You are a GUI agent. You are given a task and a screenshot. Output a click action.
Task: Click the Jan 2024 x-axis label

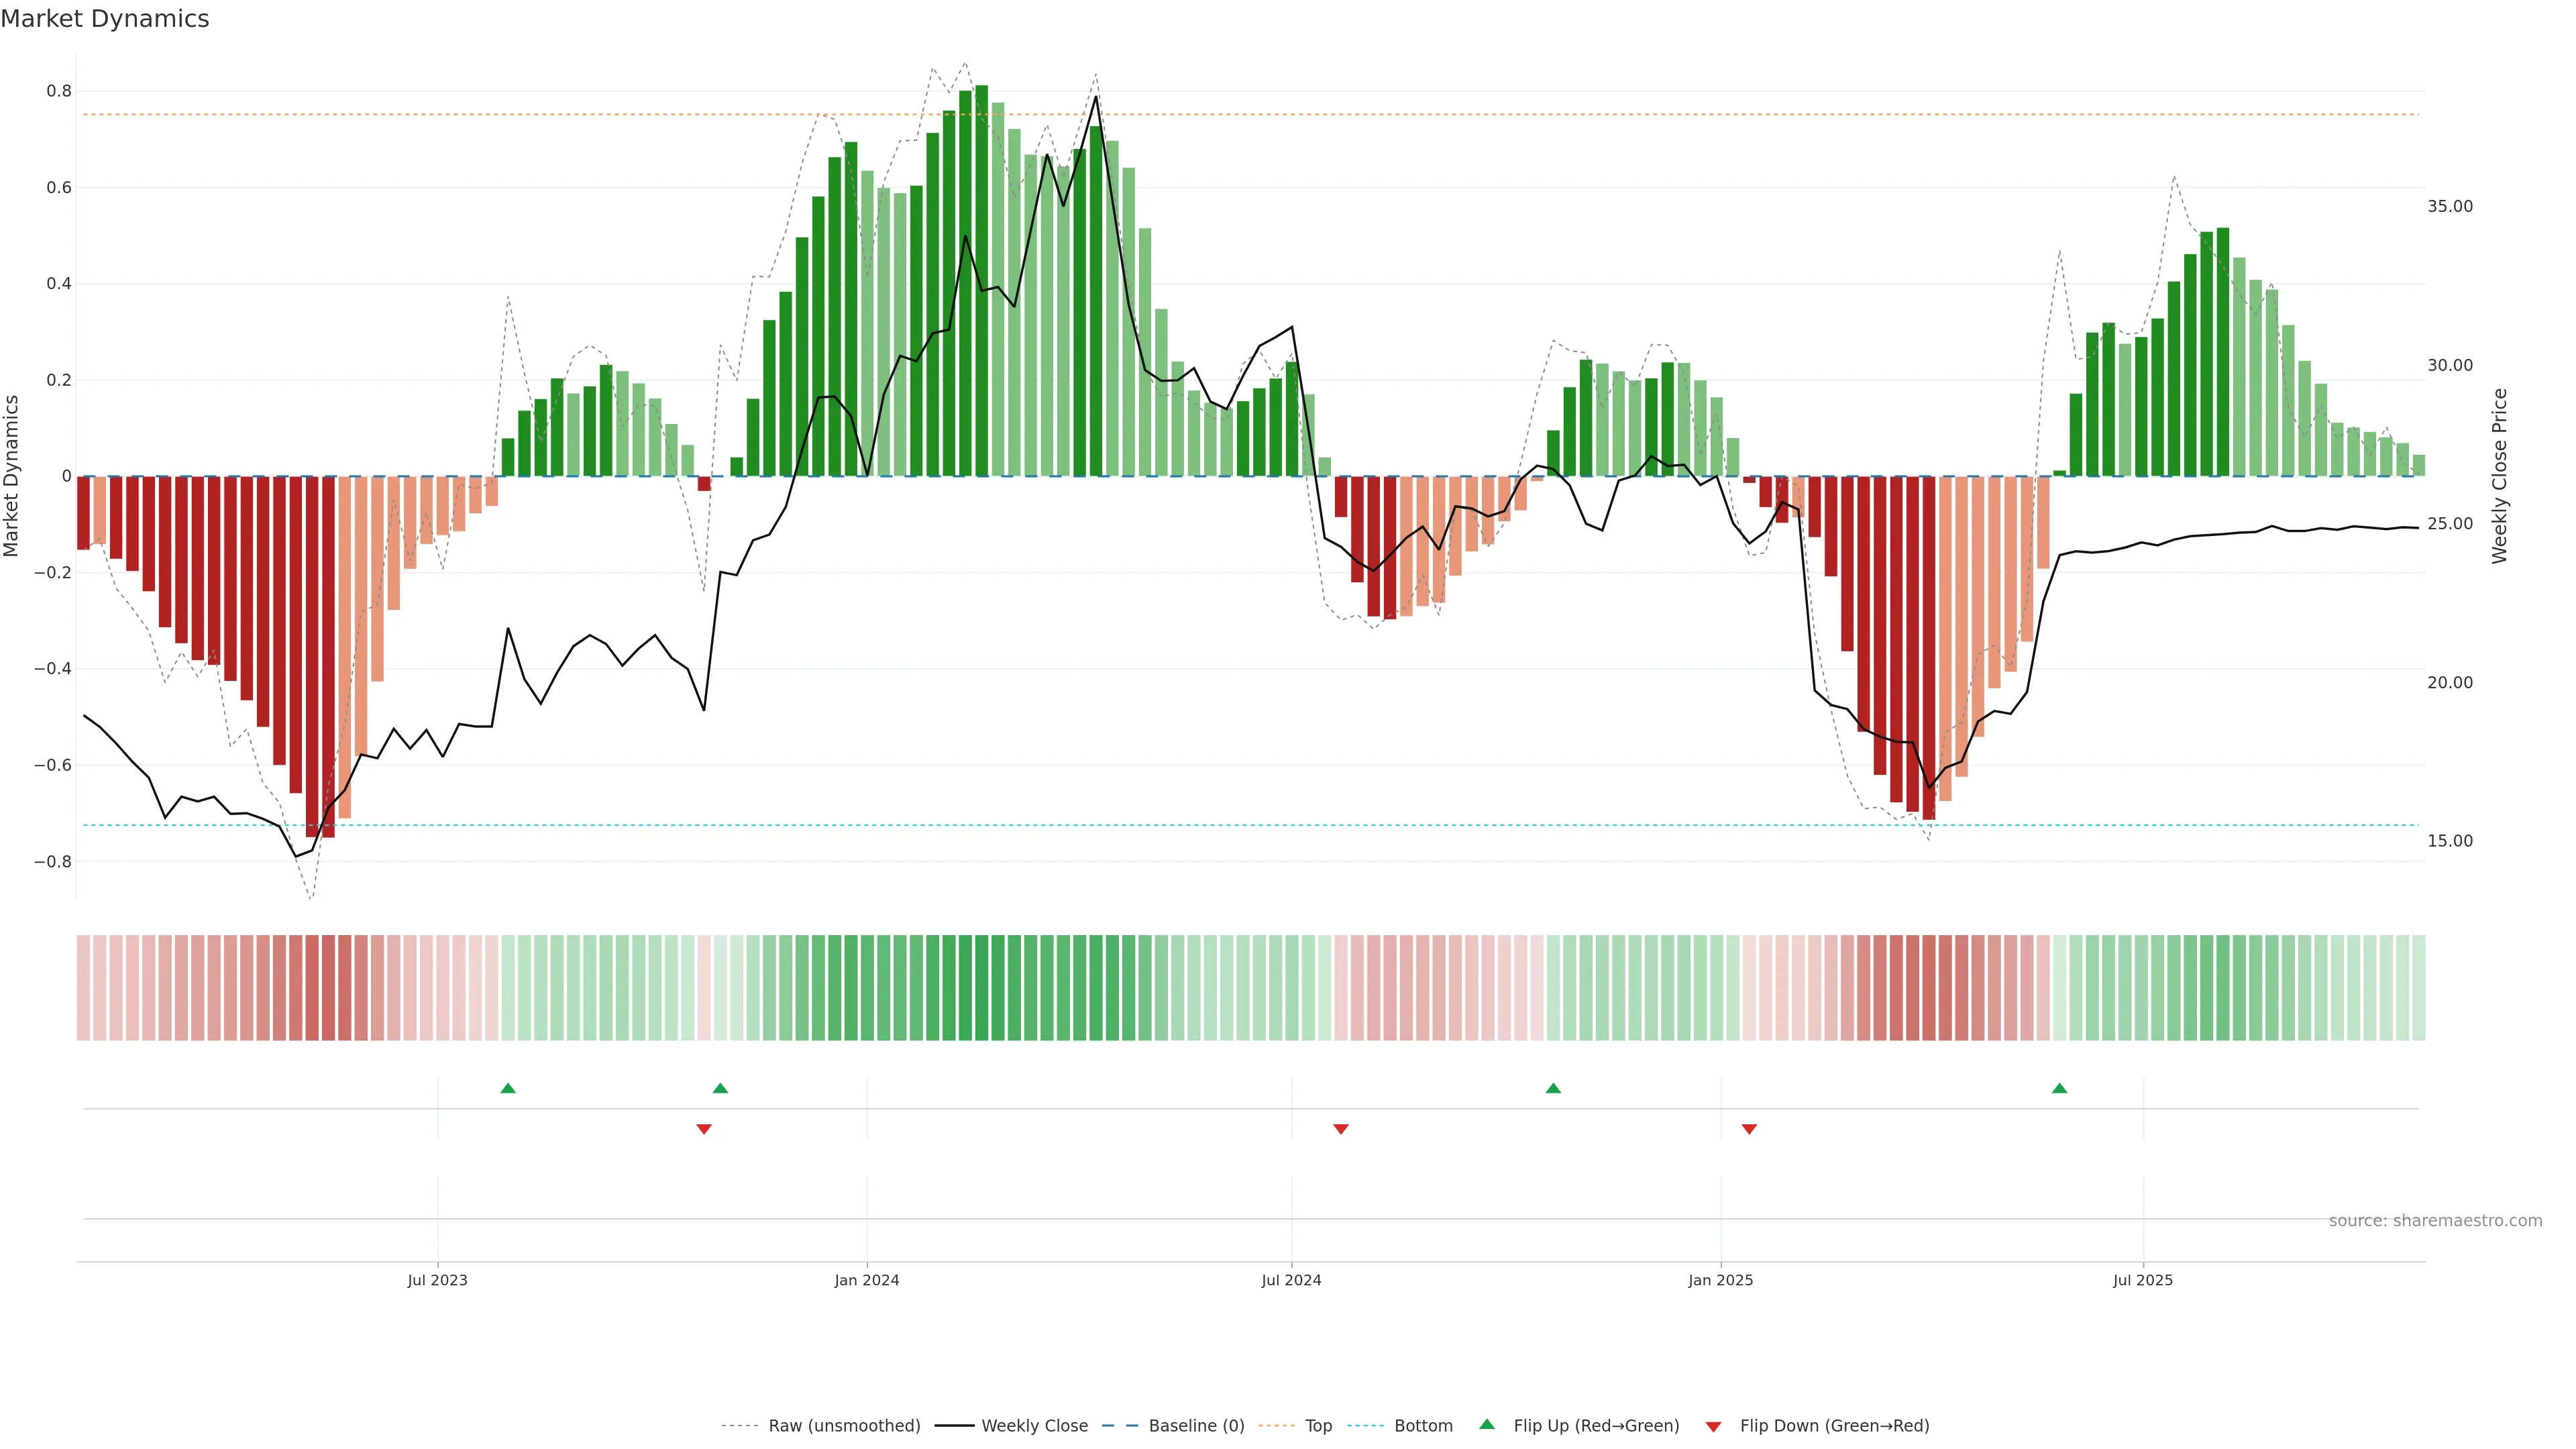coord(867,1280)
